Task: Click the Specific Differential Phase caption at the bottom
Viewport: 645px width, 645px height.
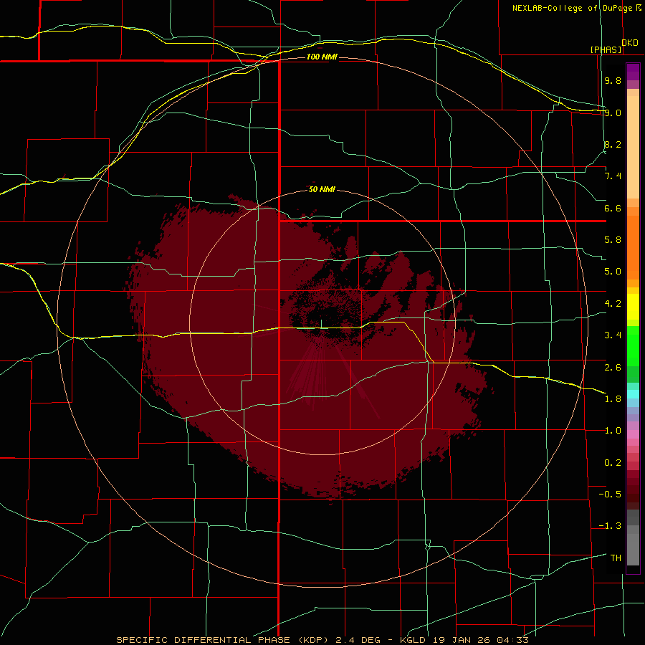Action: tap(322, 640)
